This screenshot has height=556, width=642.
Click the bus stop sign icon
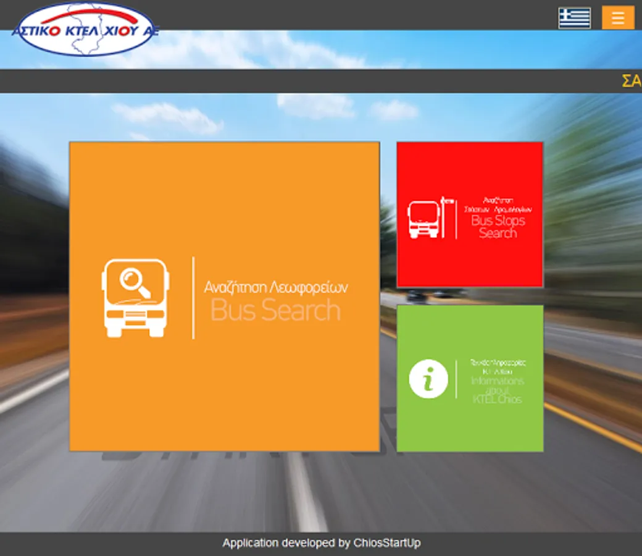pyautogui.click(x=431, y=217)
